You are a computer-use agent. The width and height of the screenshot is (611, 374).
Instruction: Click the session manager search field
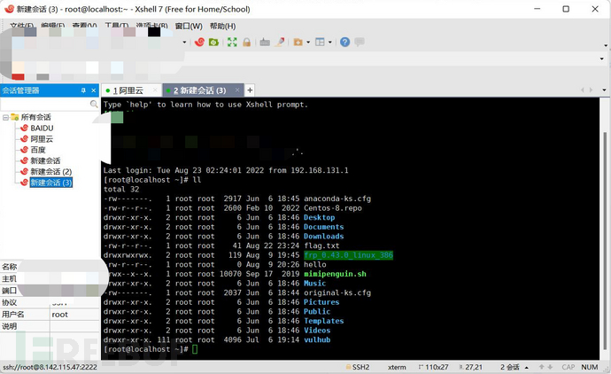45,104
